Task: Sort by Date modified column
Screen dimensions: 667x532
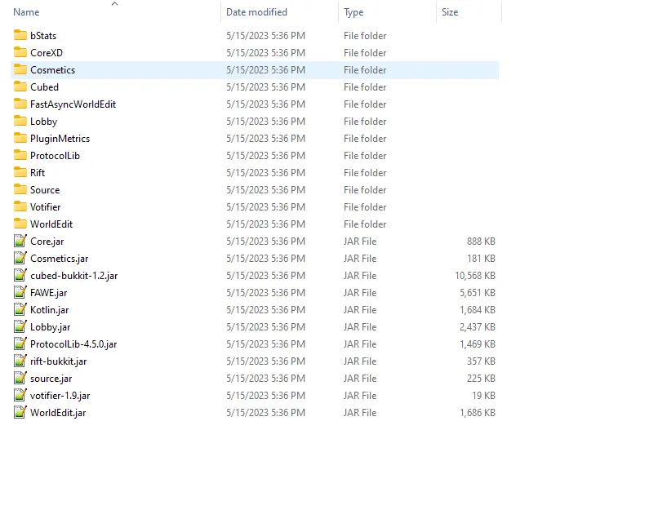Action: 256,12
